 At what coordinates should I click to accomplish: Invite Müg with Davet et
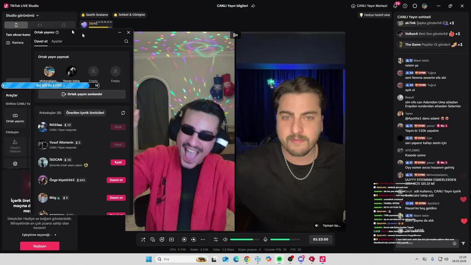tap(116, 198)
